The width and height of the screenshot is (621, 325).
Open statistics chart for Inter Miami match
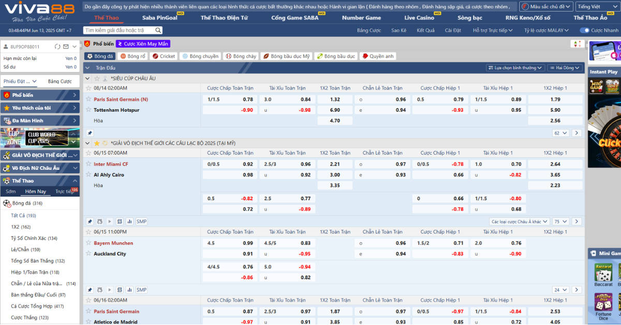click(x=130, y=221)
